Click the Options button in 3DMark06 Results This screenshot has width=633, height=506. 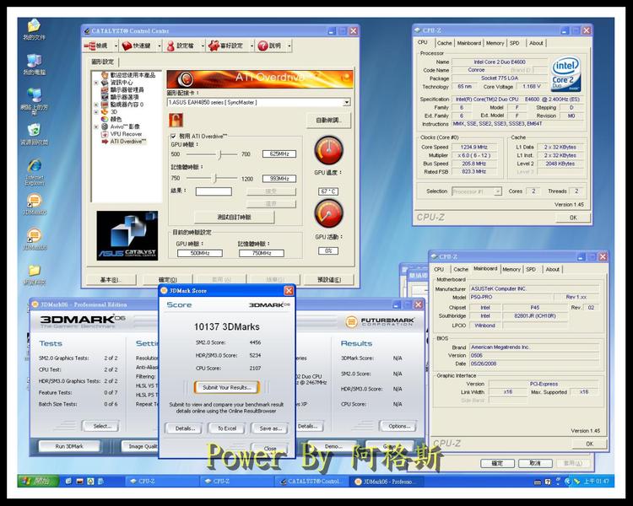(399, 426)
